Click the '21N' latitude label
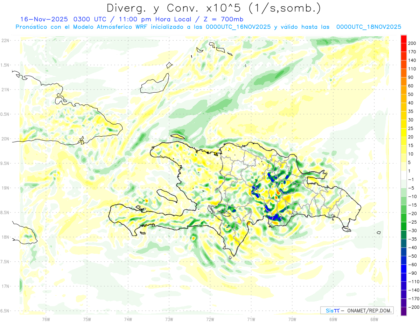This screenshot has width=420, height=324. [5, 89]
